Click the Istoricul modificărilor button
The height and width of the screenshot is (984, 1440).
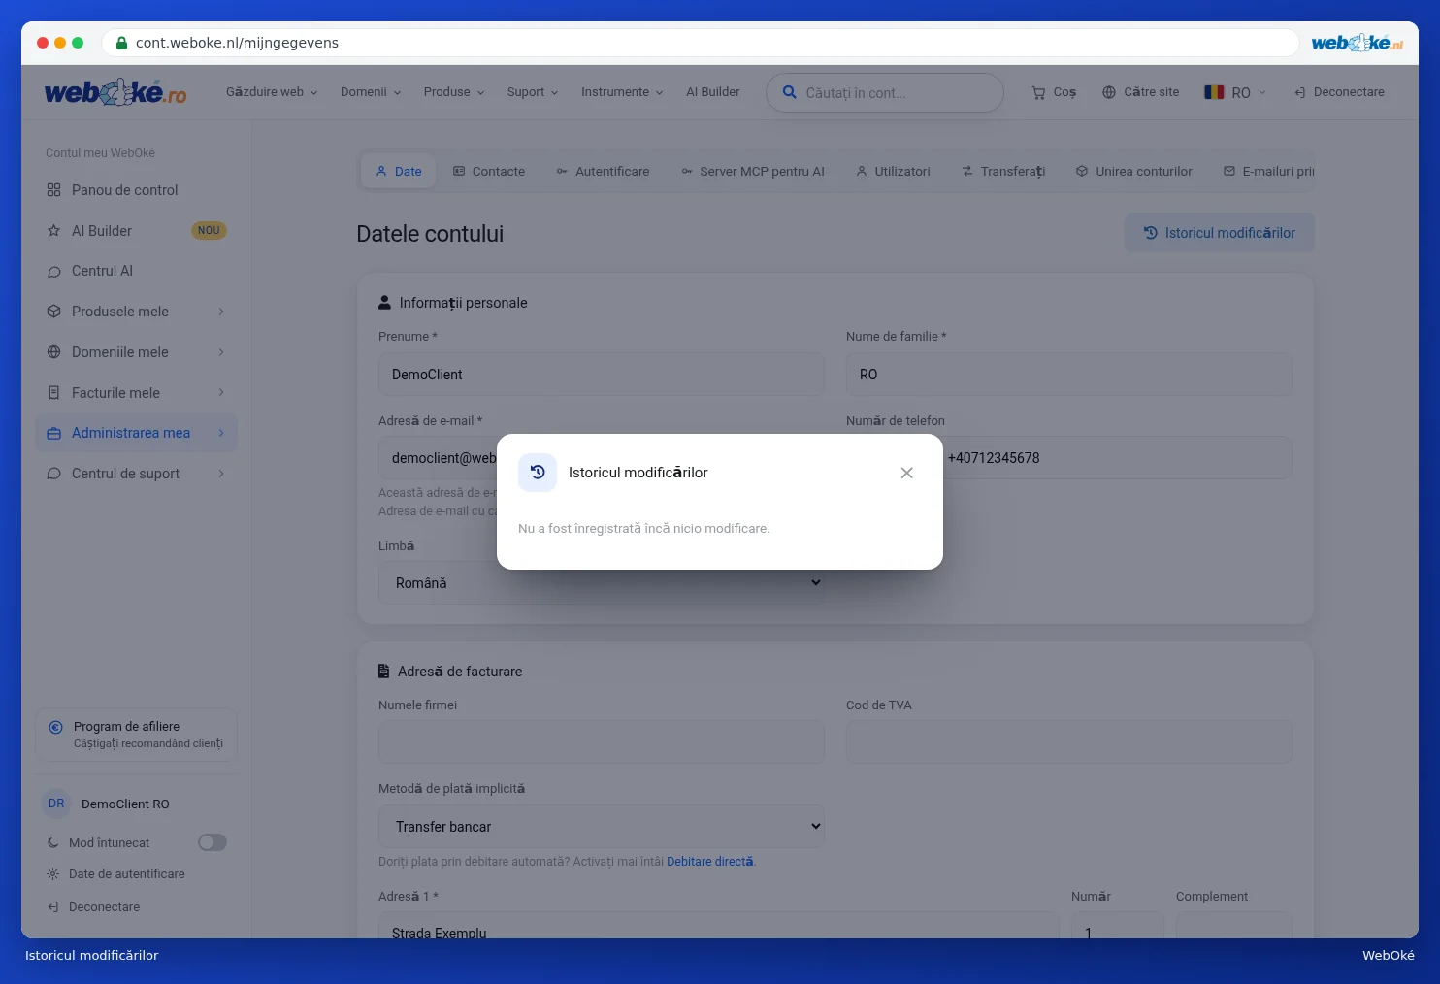pyautogui.click(x=1220, y=233)
